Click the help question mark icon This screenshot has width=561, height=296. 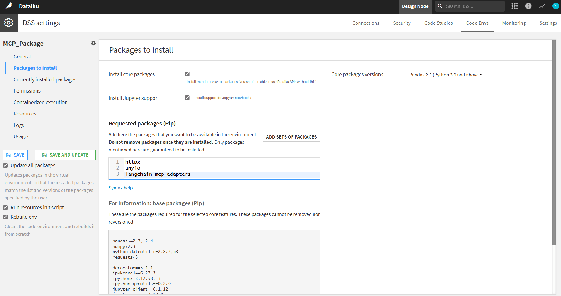[x=528, y=6]
